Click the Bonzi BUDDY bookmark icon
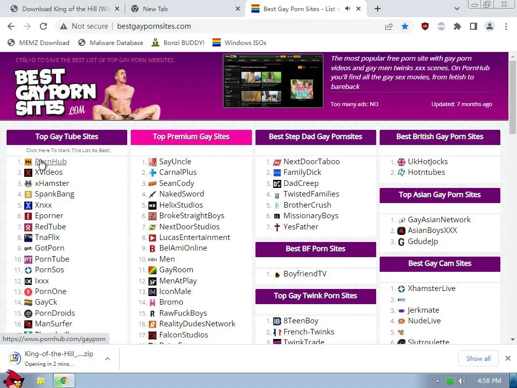The height and width of the screenshot is (388, 517). [156, 43]
